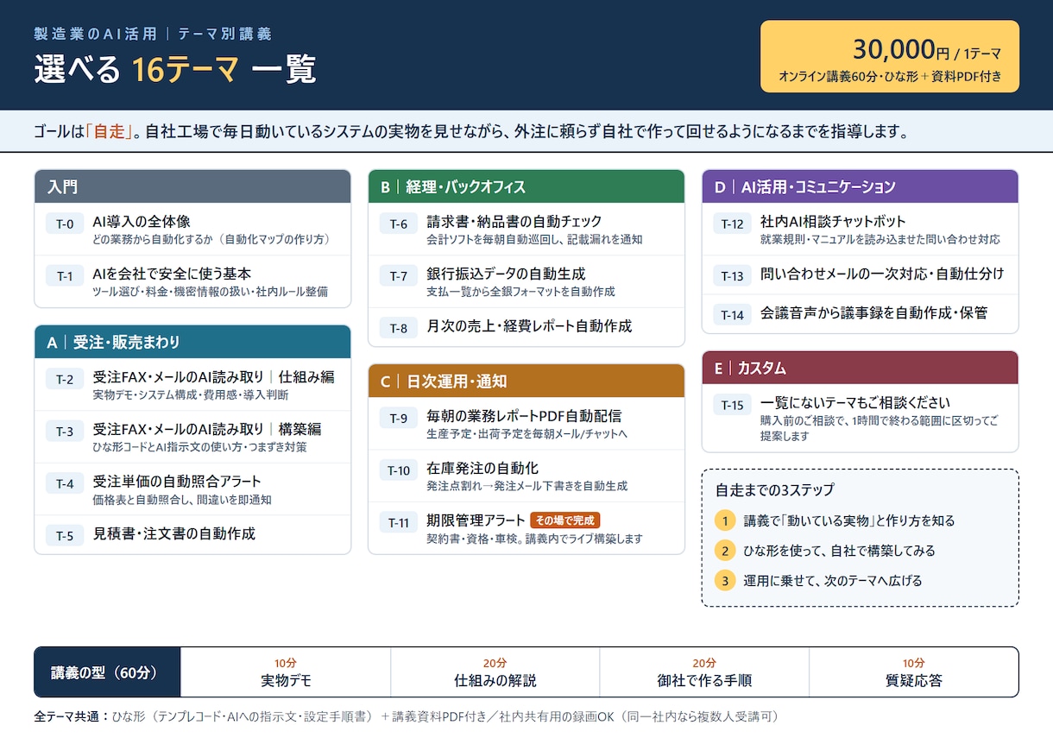The height and width of the screenshot is (744, 1053).
Task: Click the T-1 badge
Action: 65,276
